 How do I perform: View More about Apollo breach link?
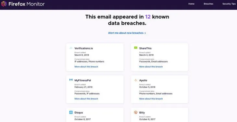[x=151, y=99]
